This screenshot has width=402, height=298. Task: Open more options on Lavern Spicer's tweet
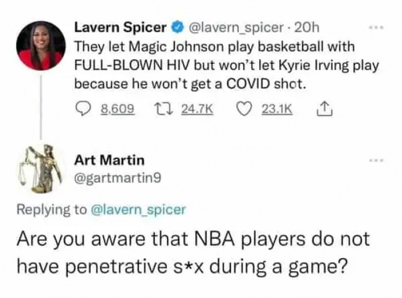376,27
